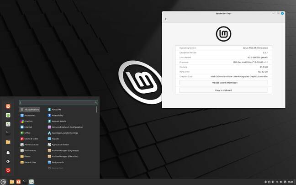The image size is (296, 185).
Task: Launch Terminal from the bottom taskbar
Action: (25, 182)
